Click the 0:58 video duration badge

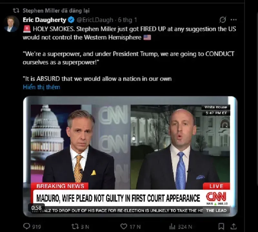(x=36, y=207)
